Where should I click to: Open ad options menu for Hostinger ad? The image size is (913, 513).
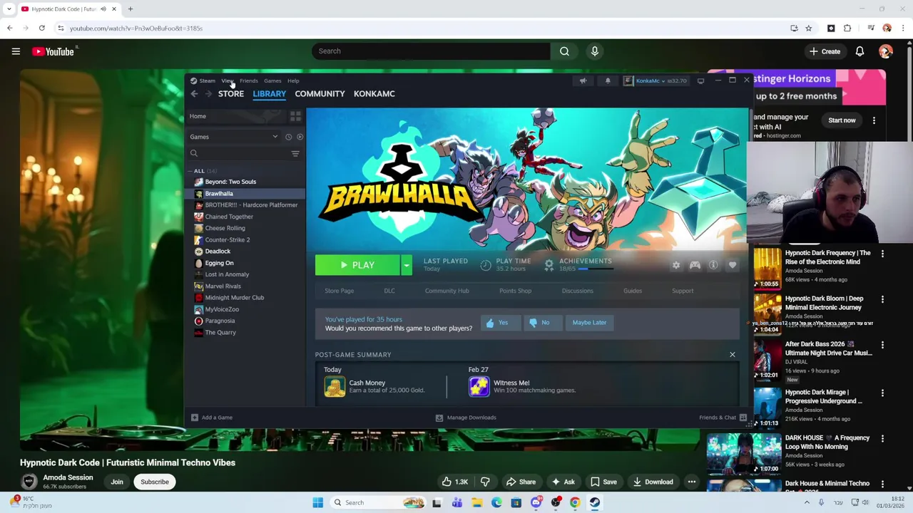point(874,120)
